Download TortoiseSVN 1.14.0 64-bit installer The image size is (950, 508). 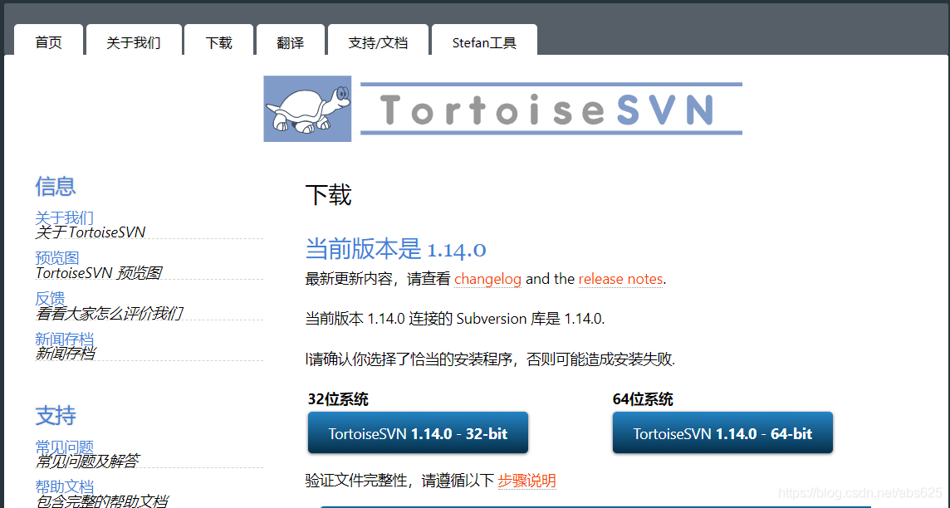click(722, 432)
